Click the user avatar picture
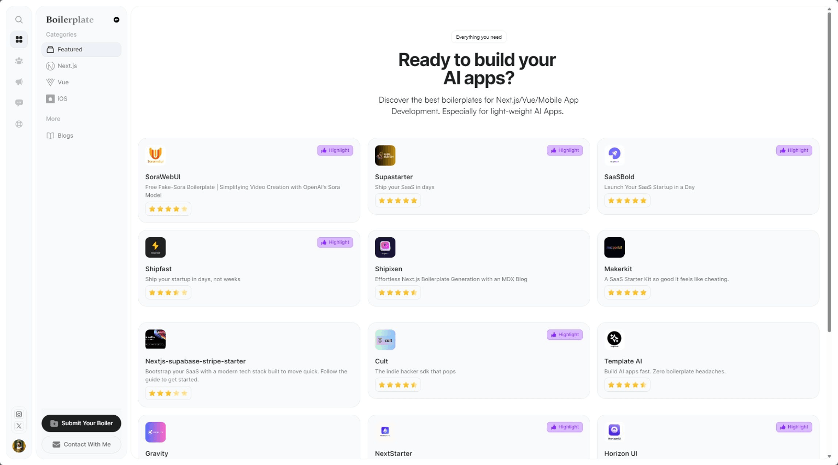The image size is (838, 465). tap(19, 446)
